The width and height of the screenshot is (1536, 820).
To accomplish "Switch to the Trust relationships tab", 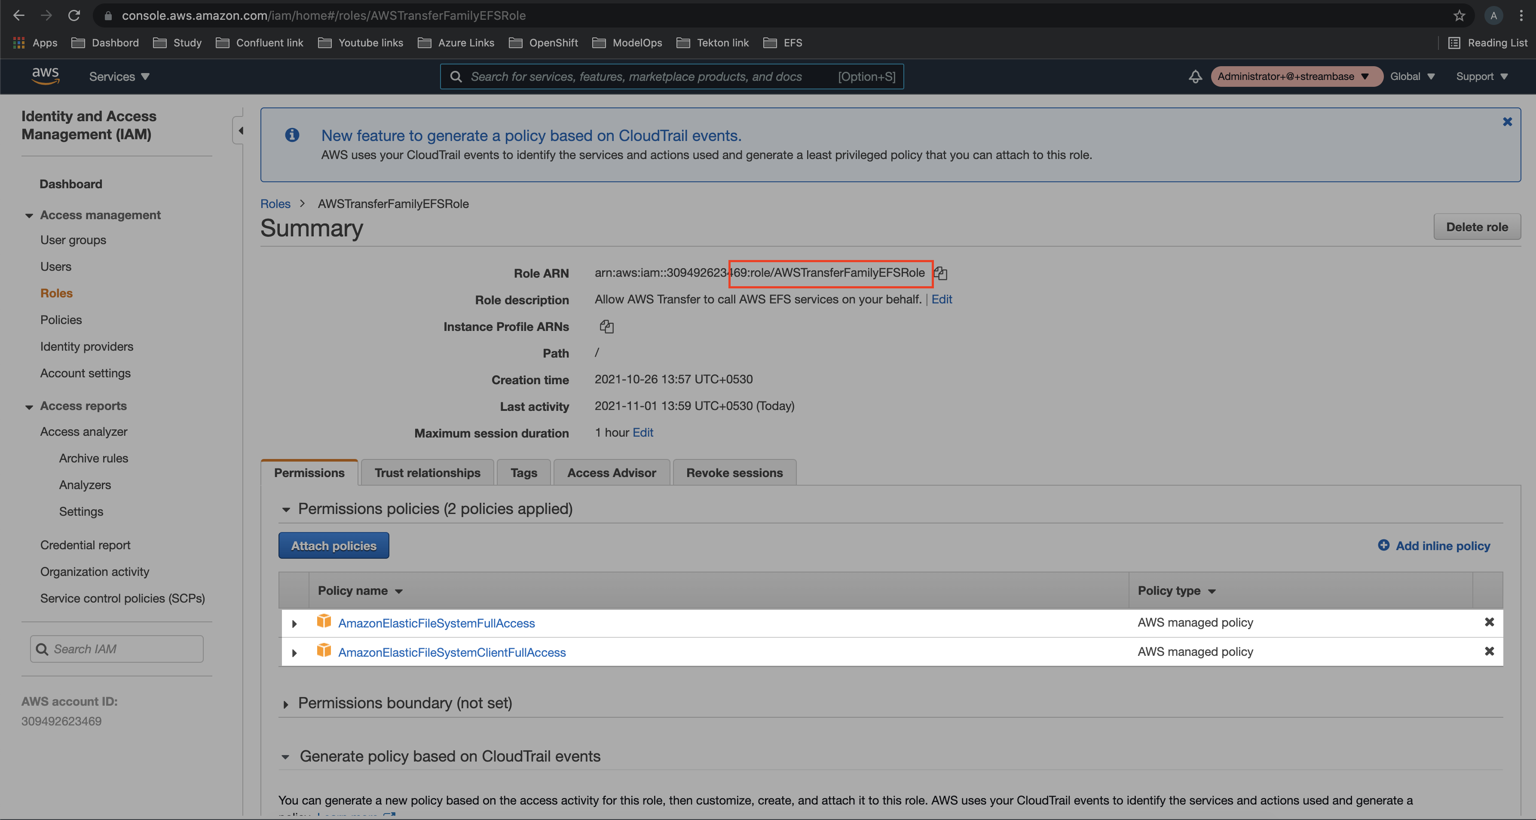I will point(428,472).
